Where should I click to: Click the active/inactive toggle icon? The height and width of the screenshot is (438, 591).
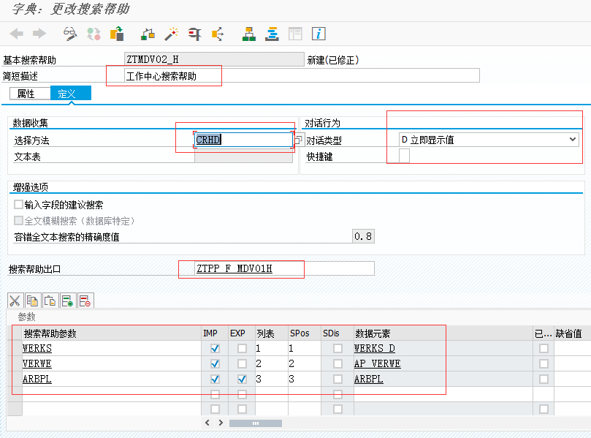tap(94, 34)
